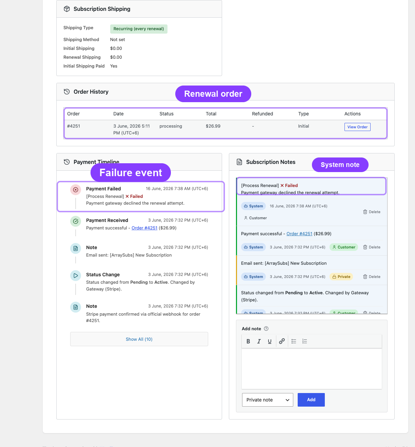Click the bulleted list icon
Viewport: 415px width, 447px height.
(x=294, y=341)
